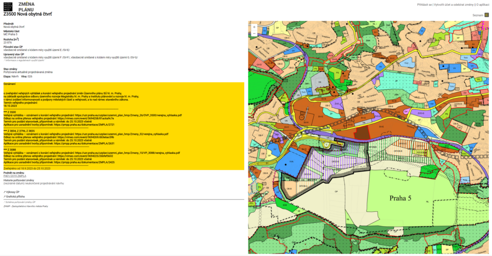492x256 pixels.
Task: Click the Seznam label
Action: pyautogui.click(x=478, y=15)
